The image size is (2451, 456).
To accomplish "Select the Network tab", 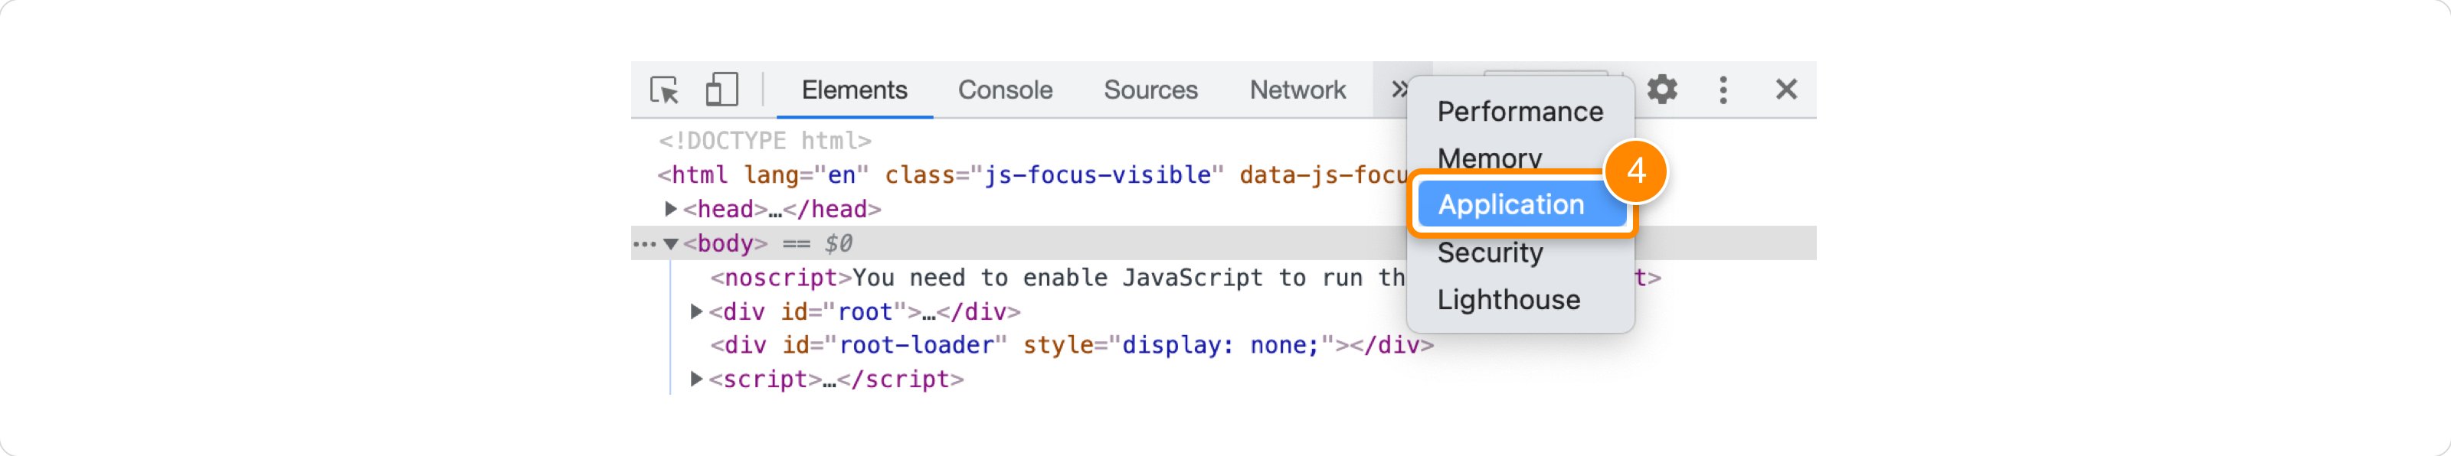I will pos(1297,90).
